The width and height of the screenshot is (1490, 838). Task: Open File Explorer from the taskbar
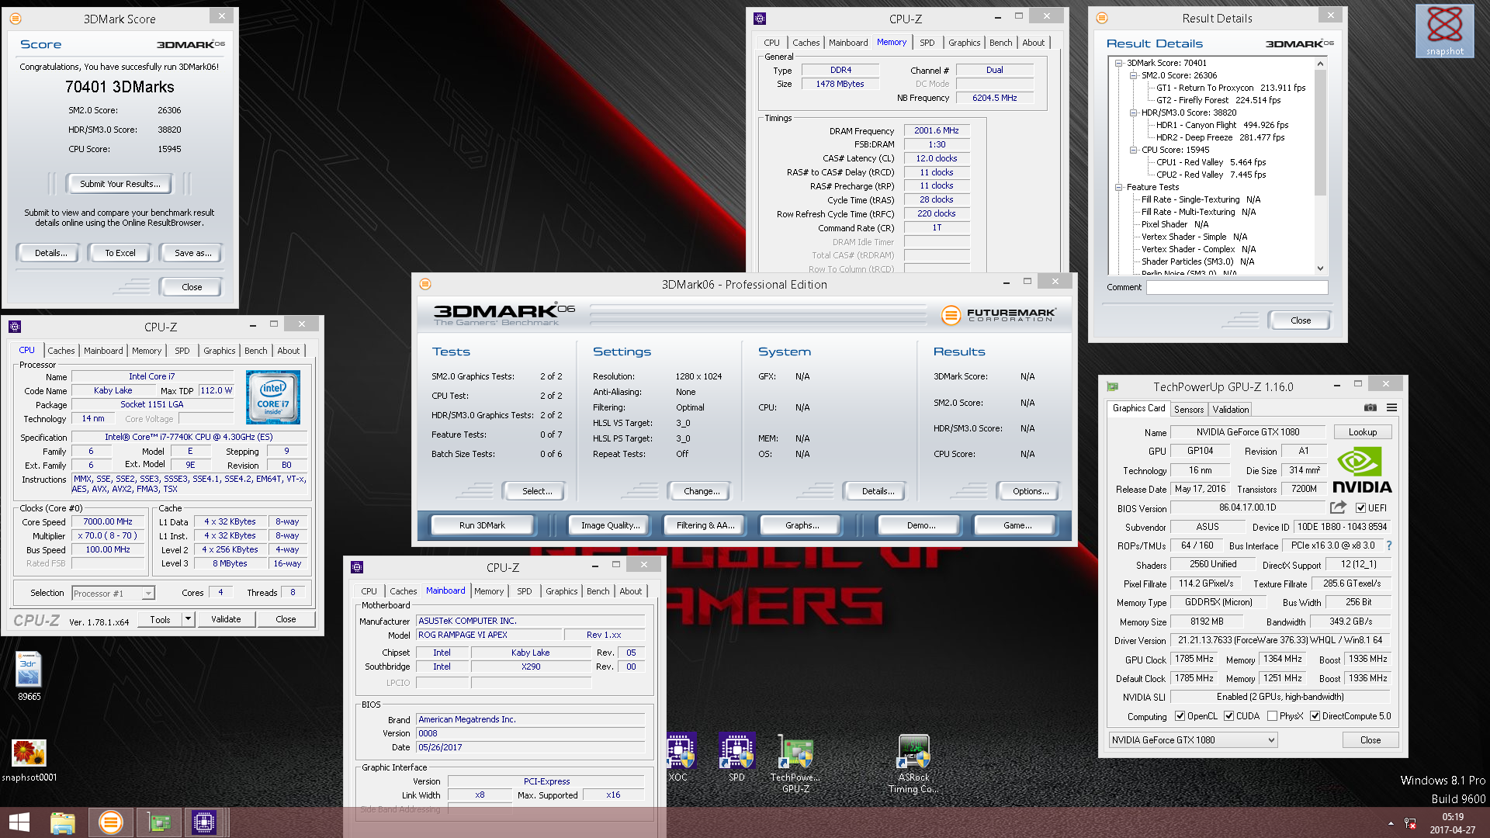pos(63,822)
